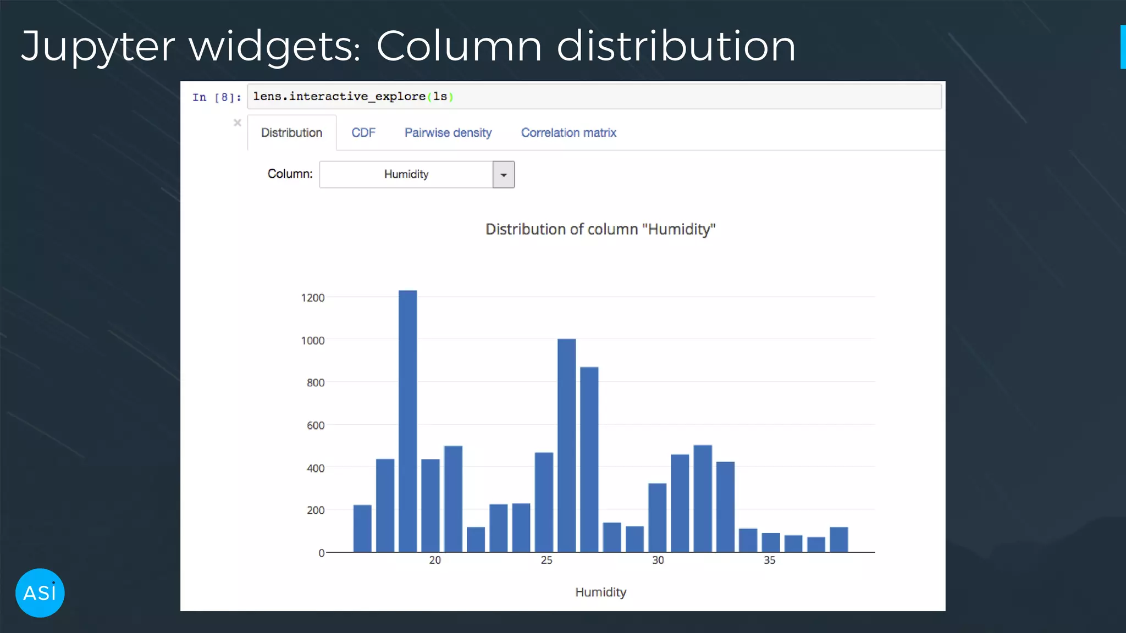Click the slide title Jupyter widgets: Column distribution
The image size is (1126, 633).
409,47
